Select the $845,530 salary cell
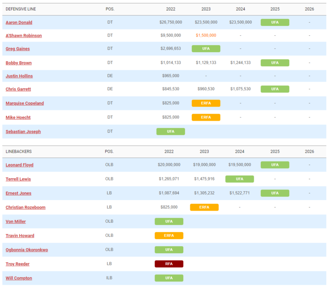 pos(171,89)
